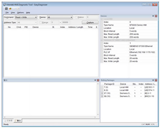
Task: Click the Cmd. column header
Action: (19, 27)
